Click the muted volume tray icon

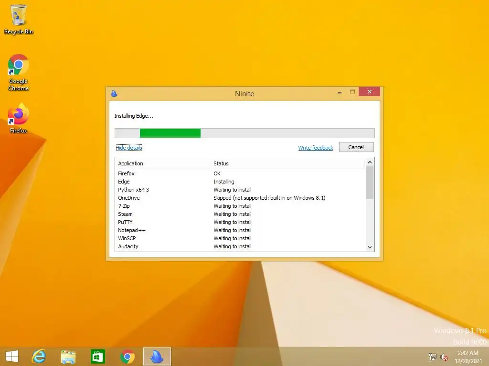(444, 357)
